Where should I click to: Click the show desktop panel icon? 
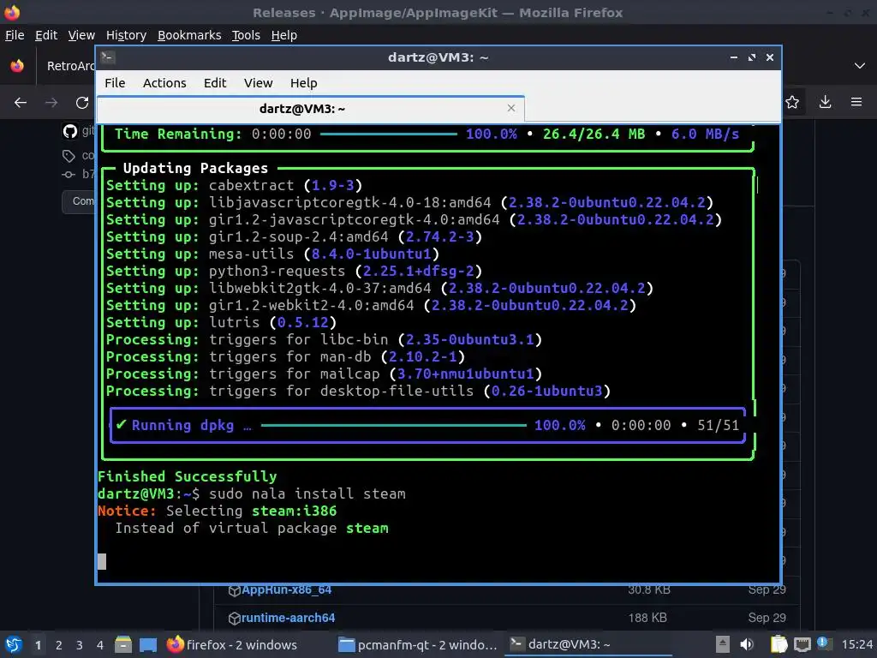coord(148,644)
